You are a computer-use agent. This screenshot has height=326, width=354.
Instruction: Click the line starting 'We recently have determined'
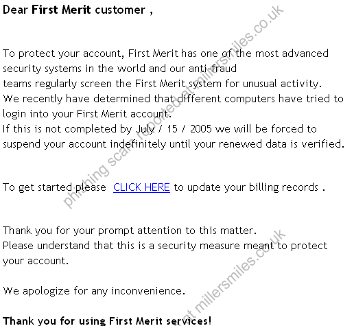(x=173, y=99)
